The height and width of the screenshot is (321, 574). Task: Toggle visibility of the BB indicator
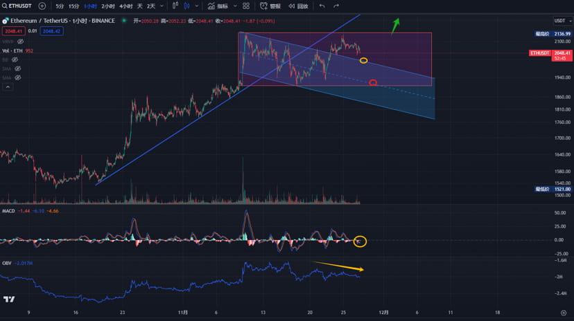(15, 59)
